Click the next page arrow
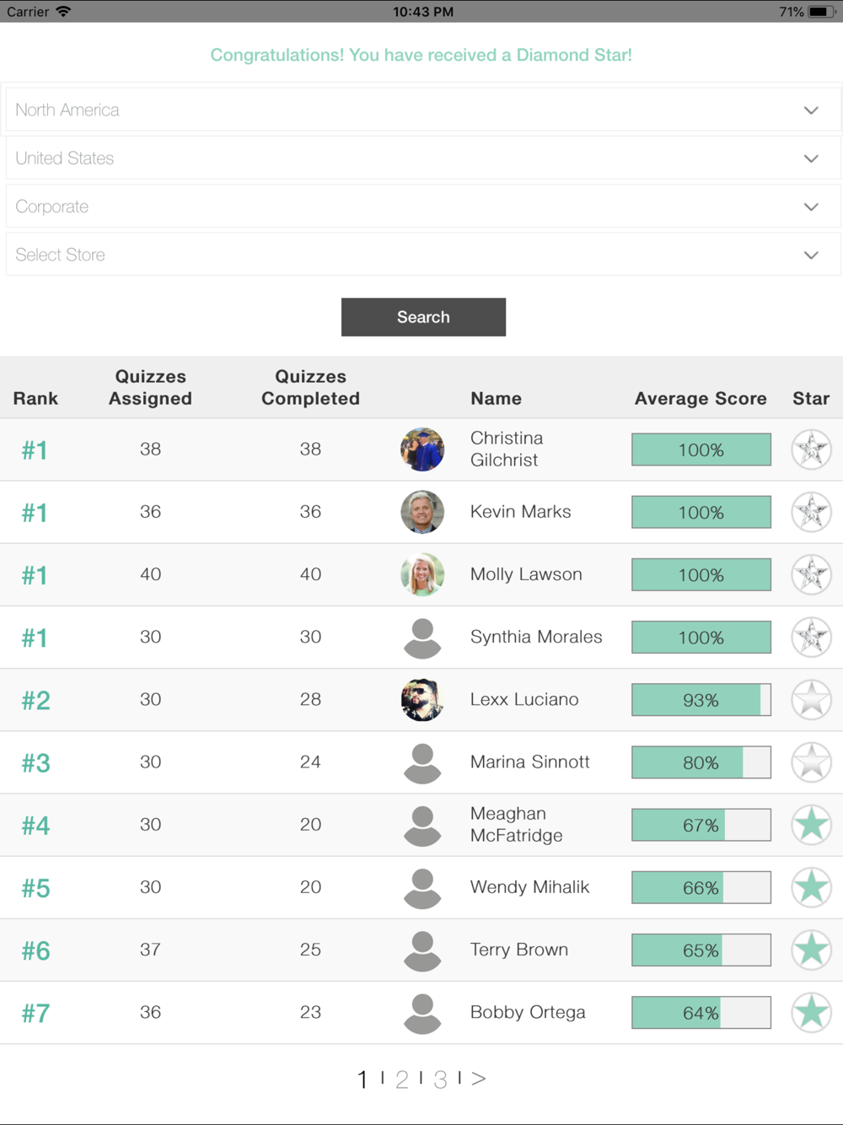This screenshot has width=843, height=1125. click(x=479, y=1079)
